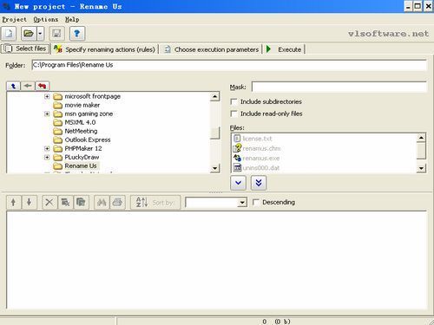
Task: Enable Include subdirectories
Action: point(233,101)
